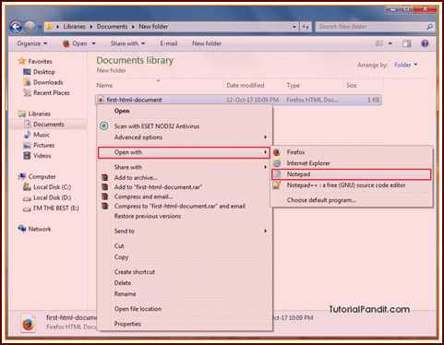Open the Help question mark icon
This screenshot has width=444, height=345.
tap(425, 43)
